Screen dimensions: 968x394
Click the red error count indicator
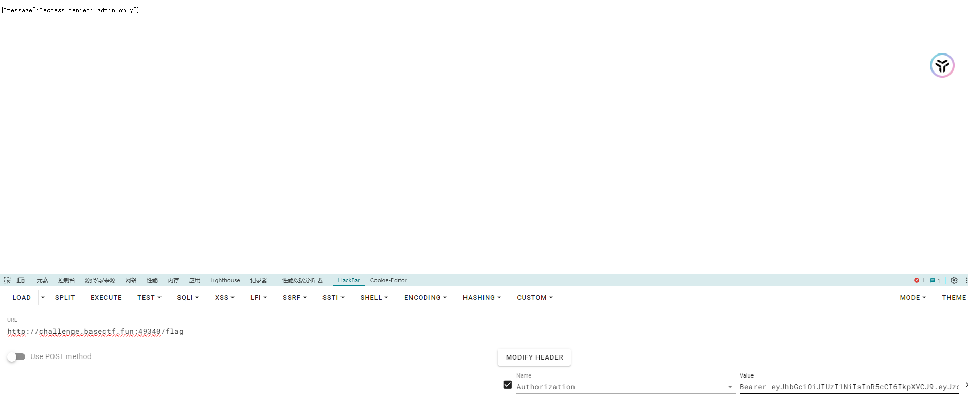click(x=919, y=280)
